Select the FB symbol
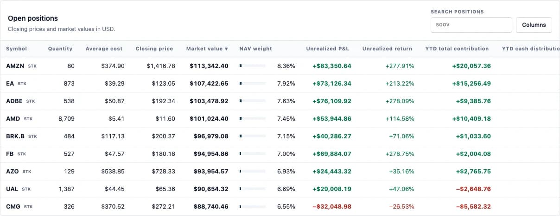This screenshot has height=216, width=560. click(x=10, y=154)
